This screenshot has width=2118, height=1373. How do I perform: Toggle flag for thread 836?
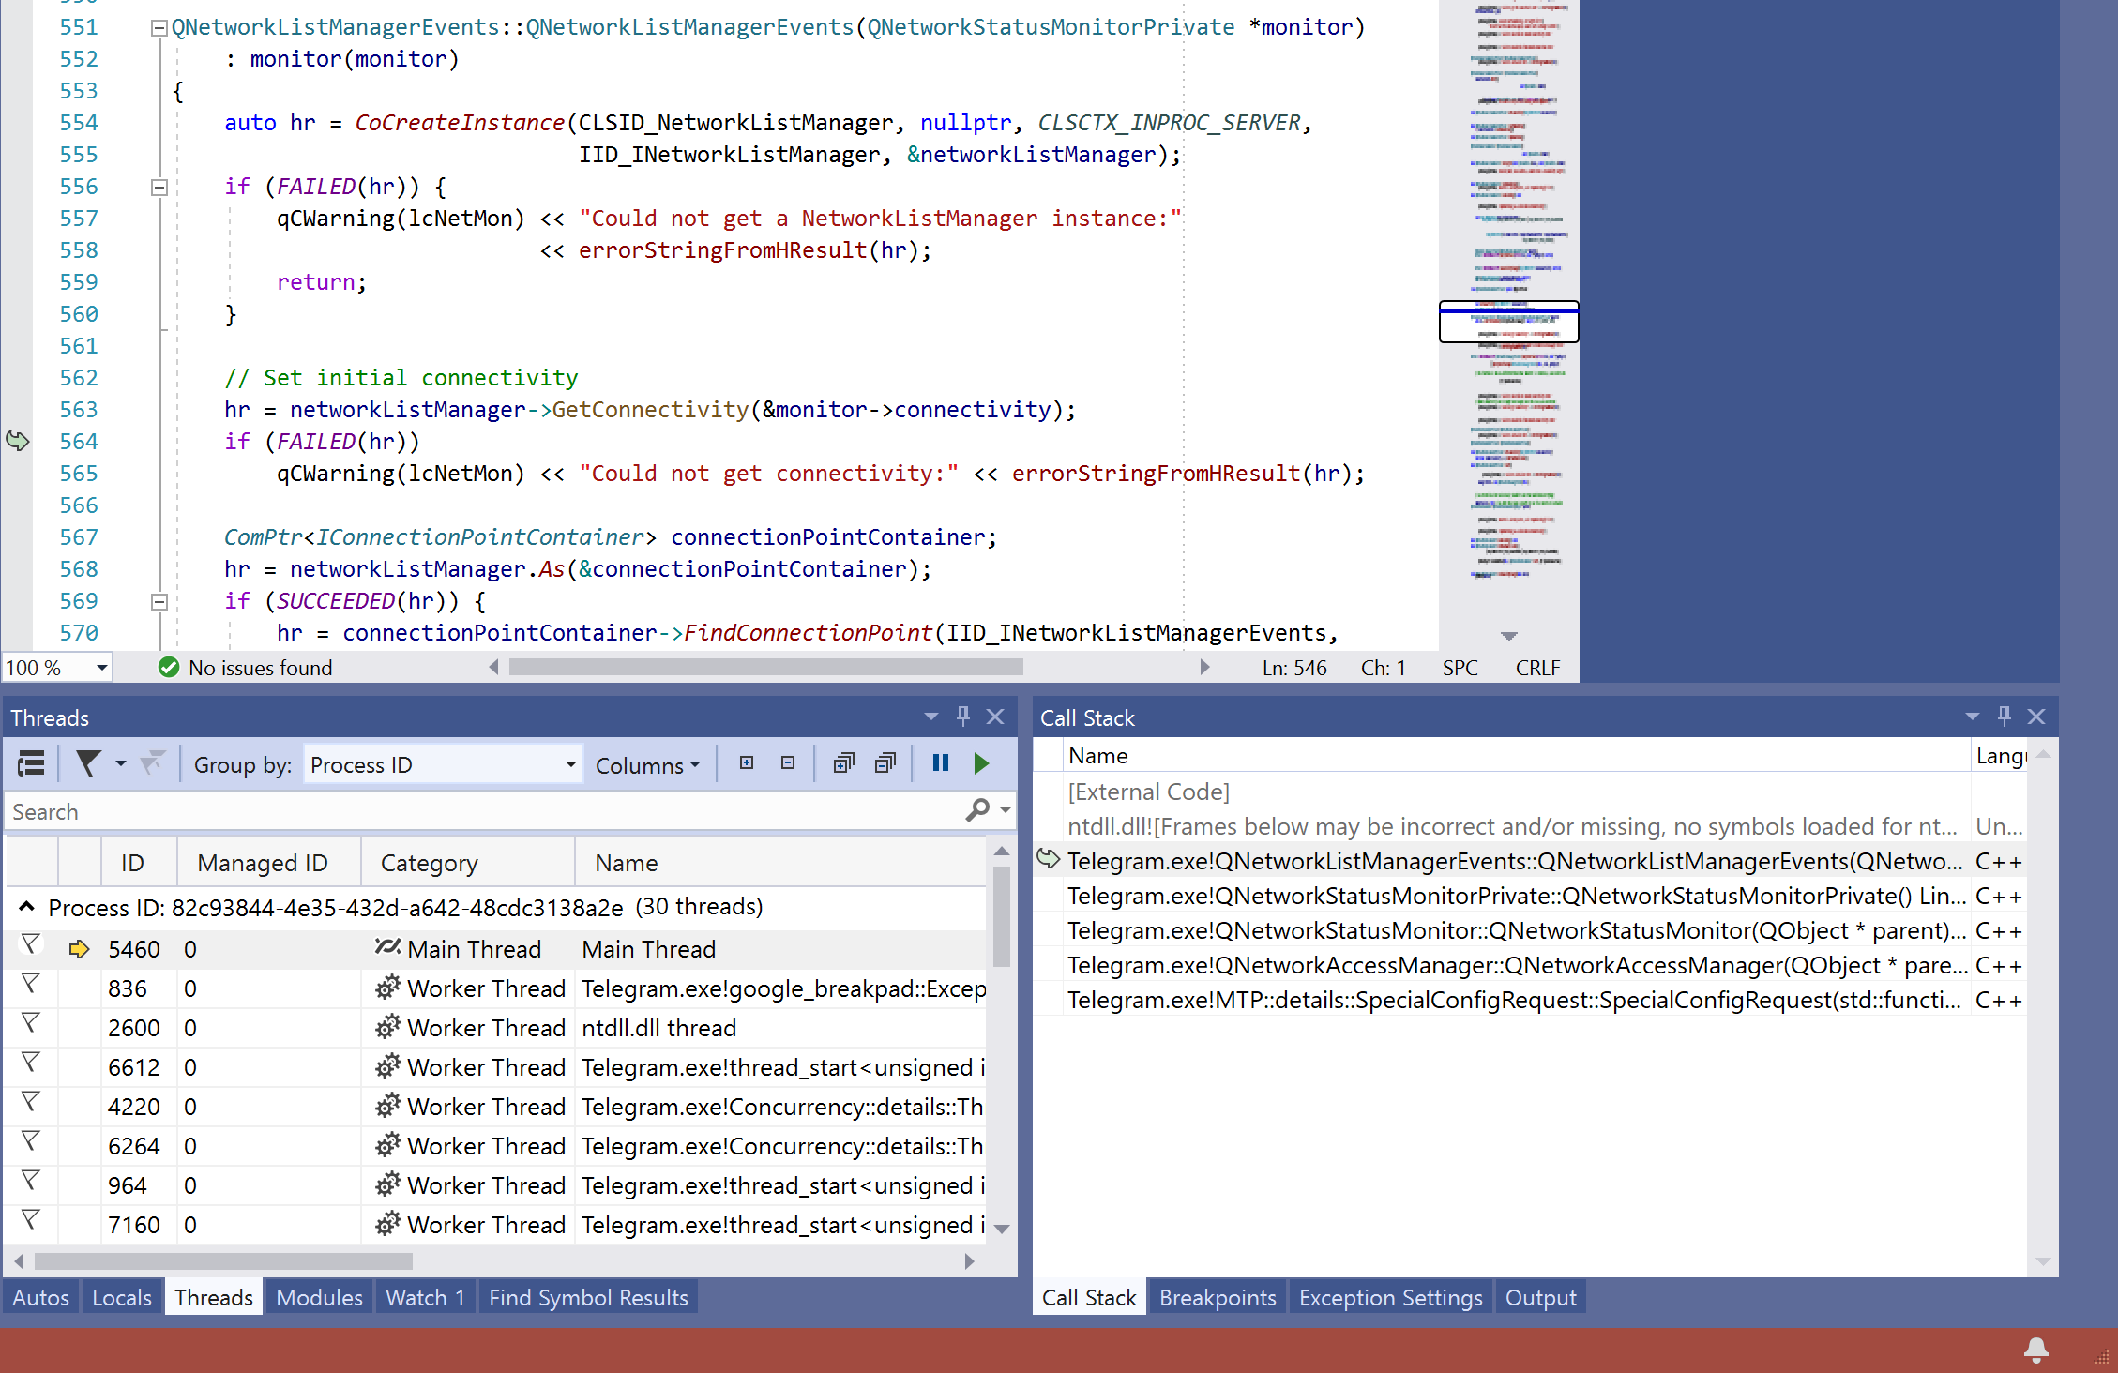[x=31, y=983]
